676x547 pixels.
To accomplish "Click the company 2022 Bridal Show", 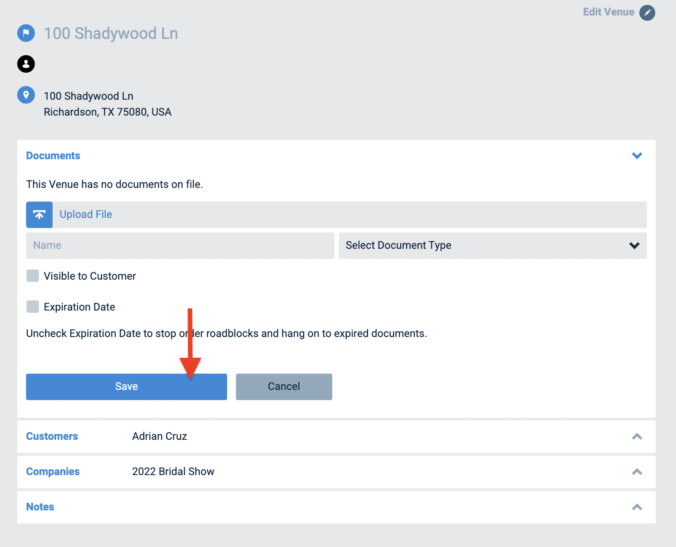I will point(173,472).
